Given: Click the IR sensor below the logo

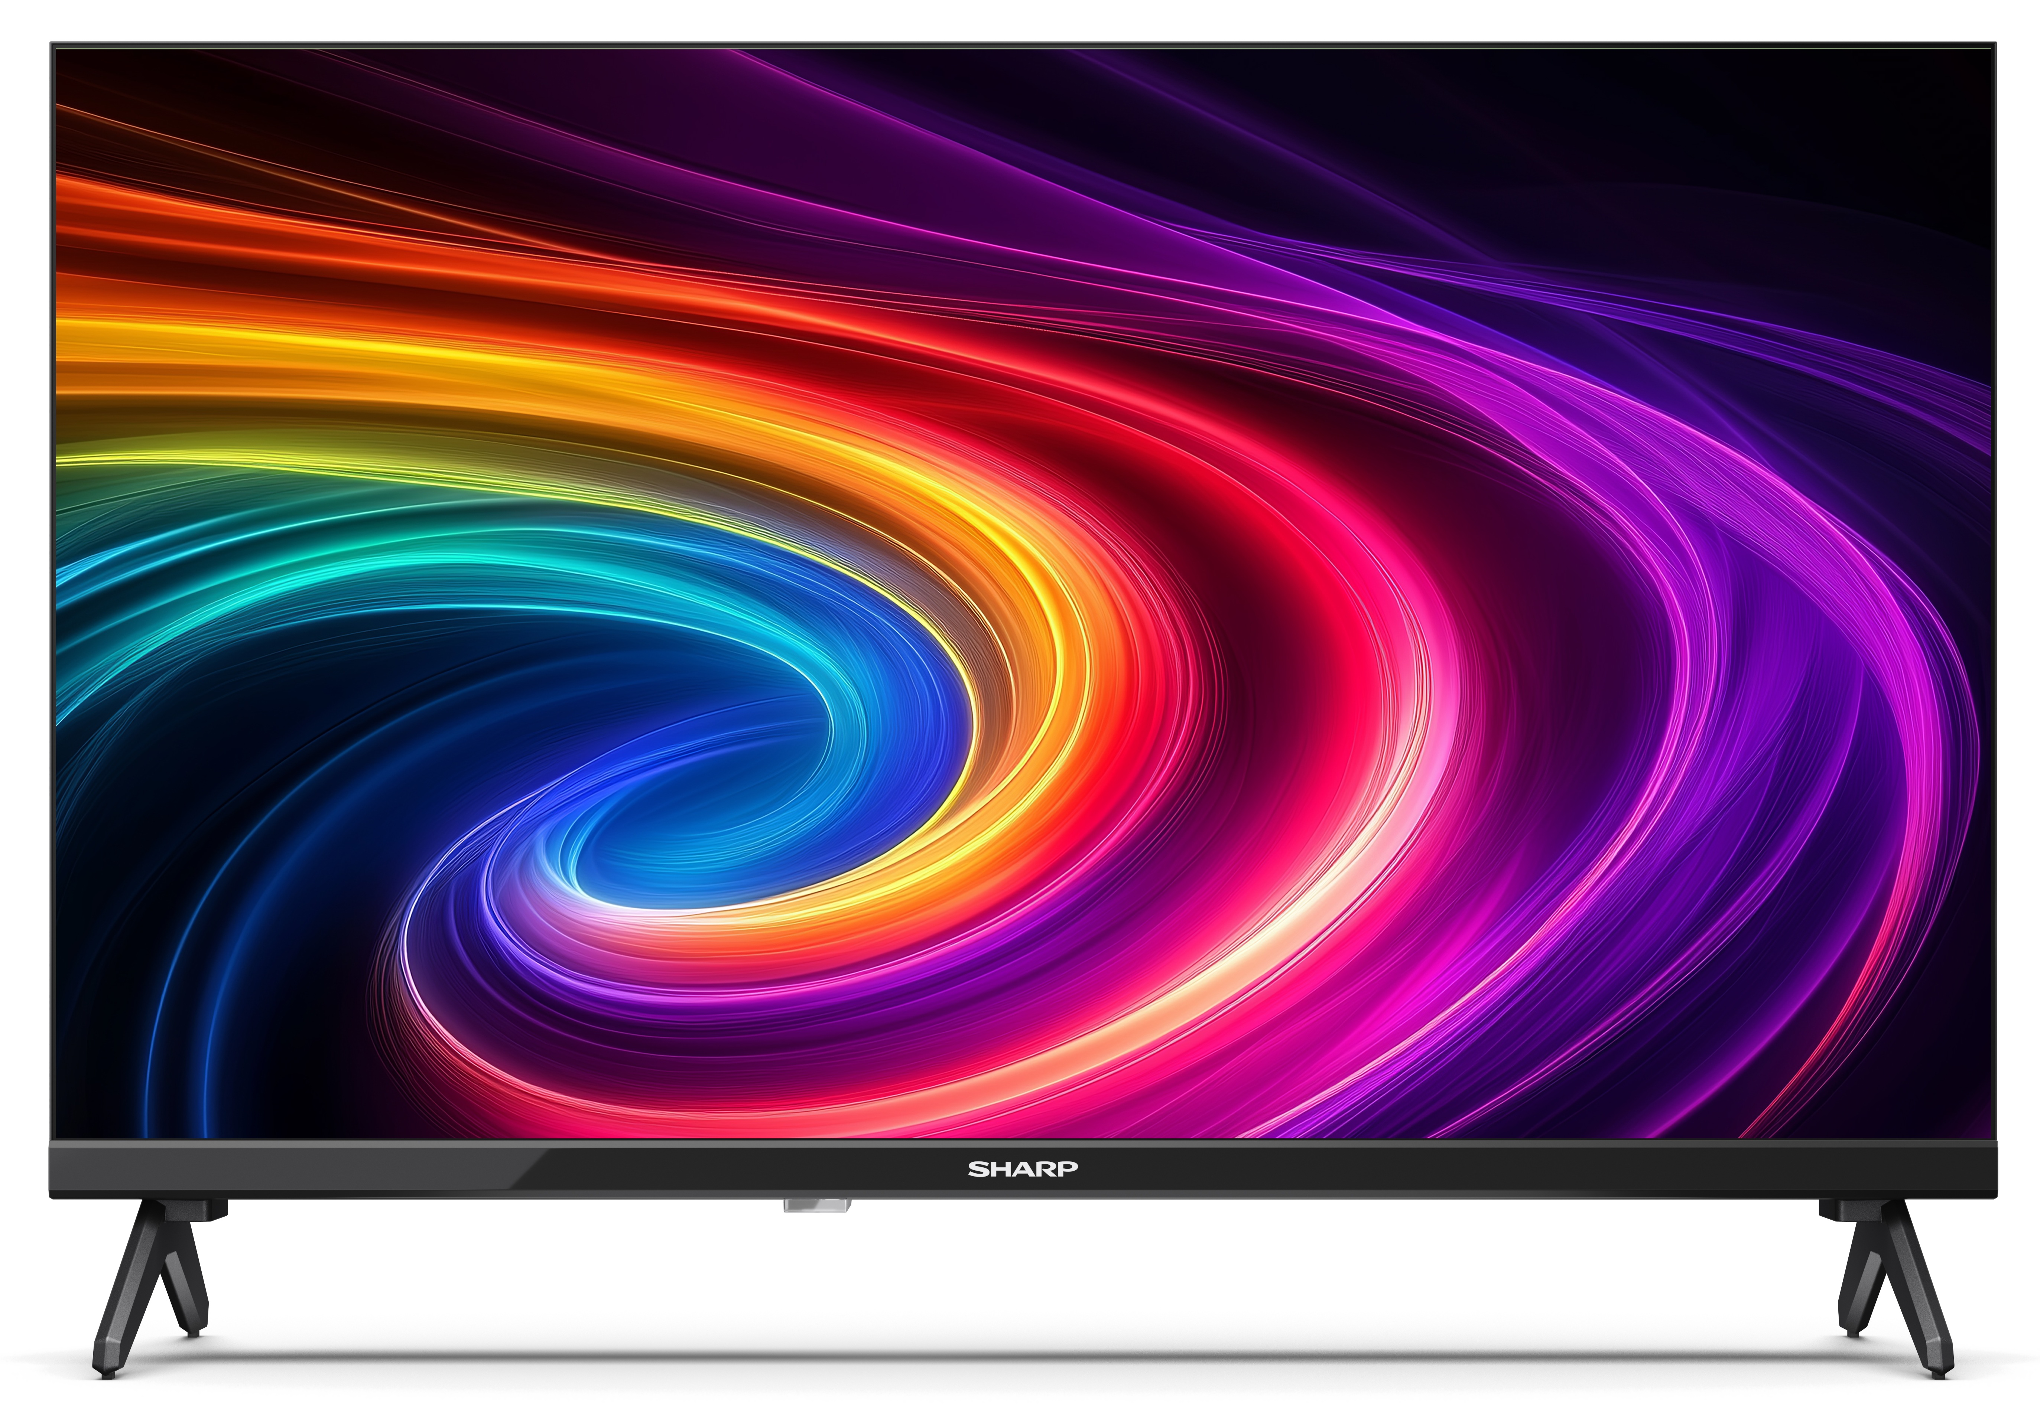Looking at the screenshot, I should point(817,1205).
